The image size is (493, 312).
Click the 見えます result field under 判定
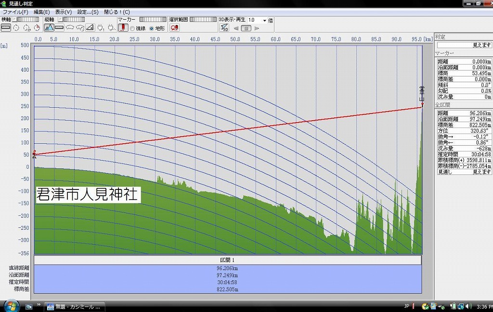pyautogui.click(x=464, y=45)
